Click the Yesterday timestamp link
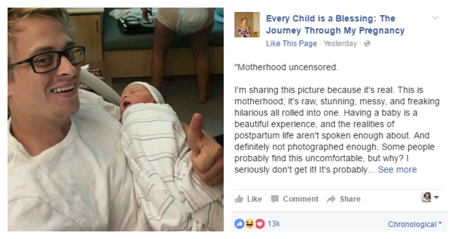This screenshot has height=239, width=455. (340, 44)
